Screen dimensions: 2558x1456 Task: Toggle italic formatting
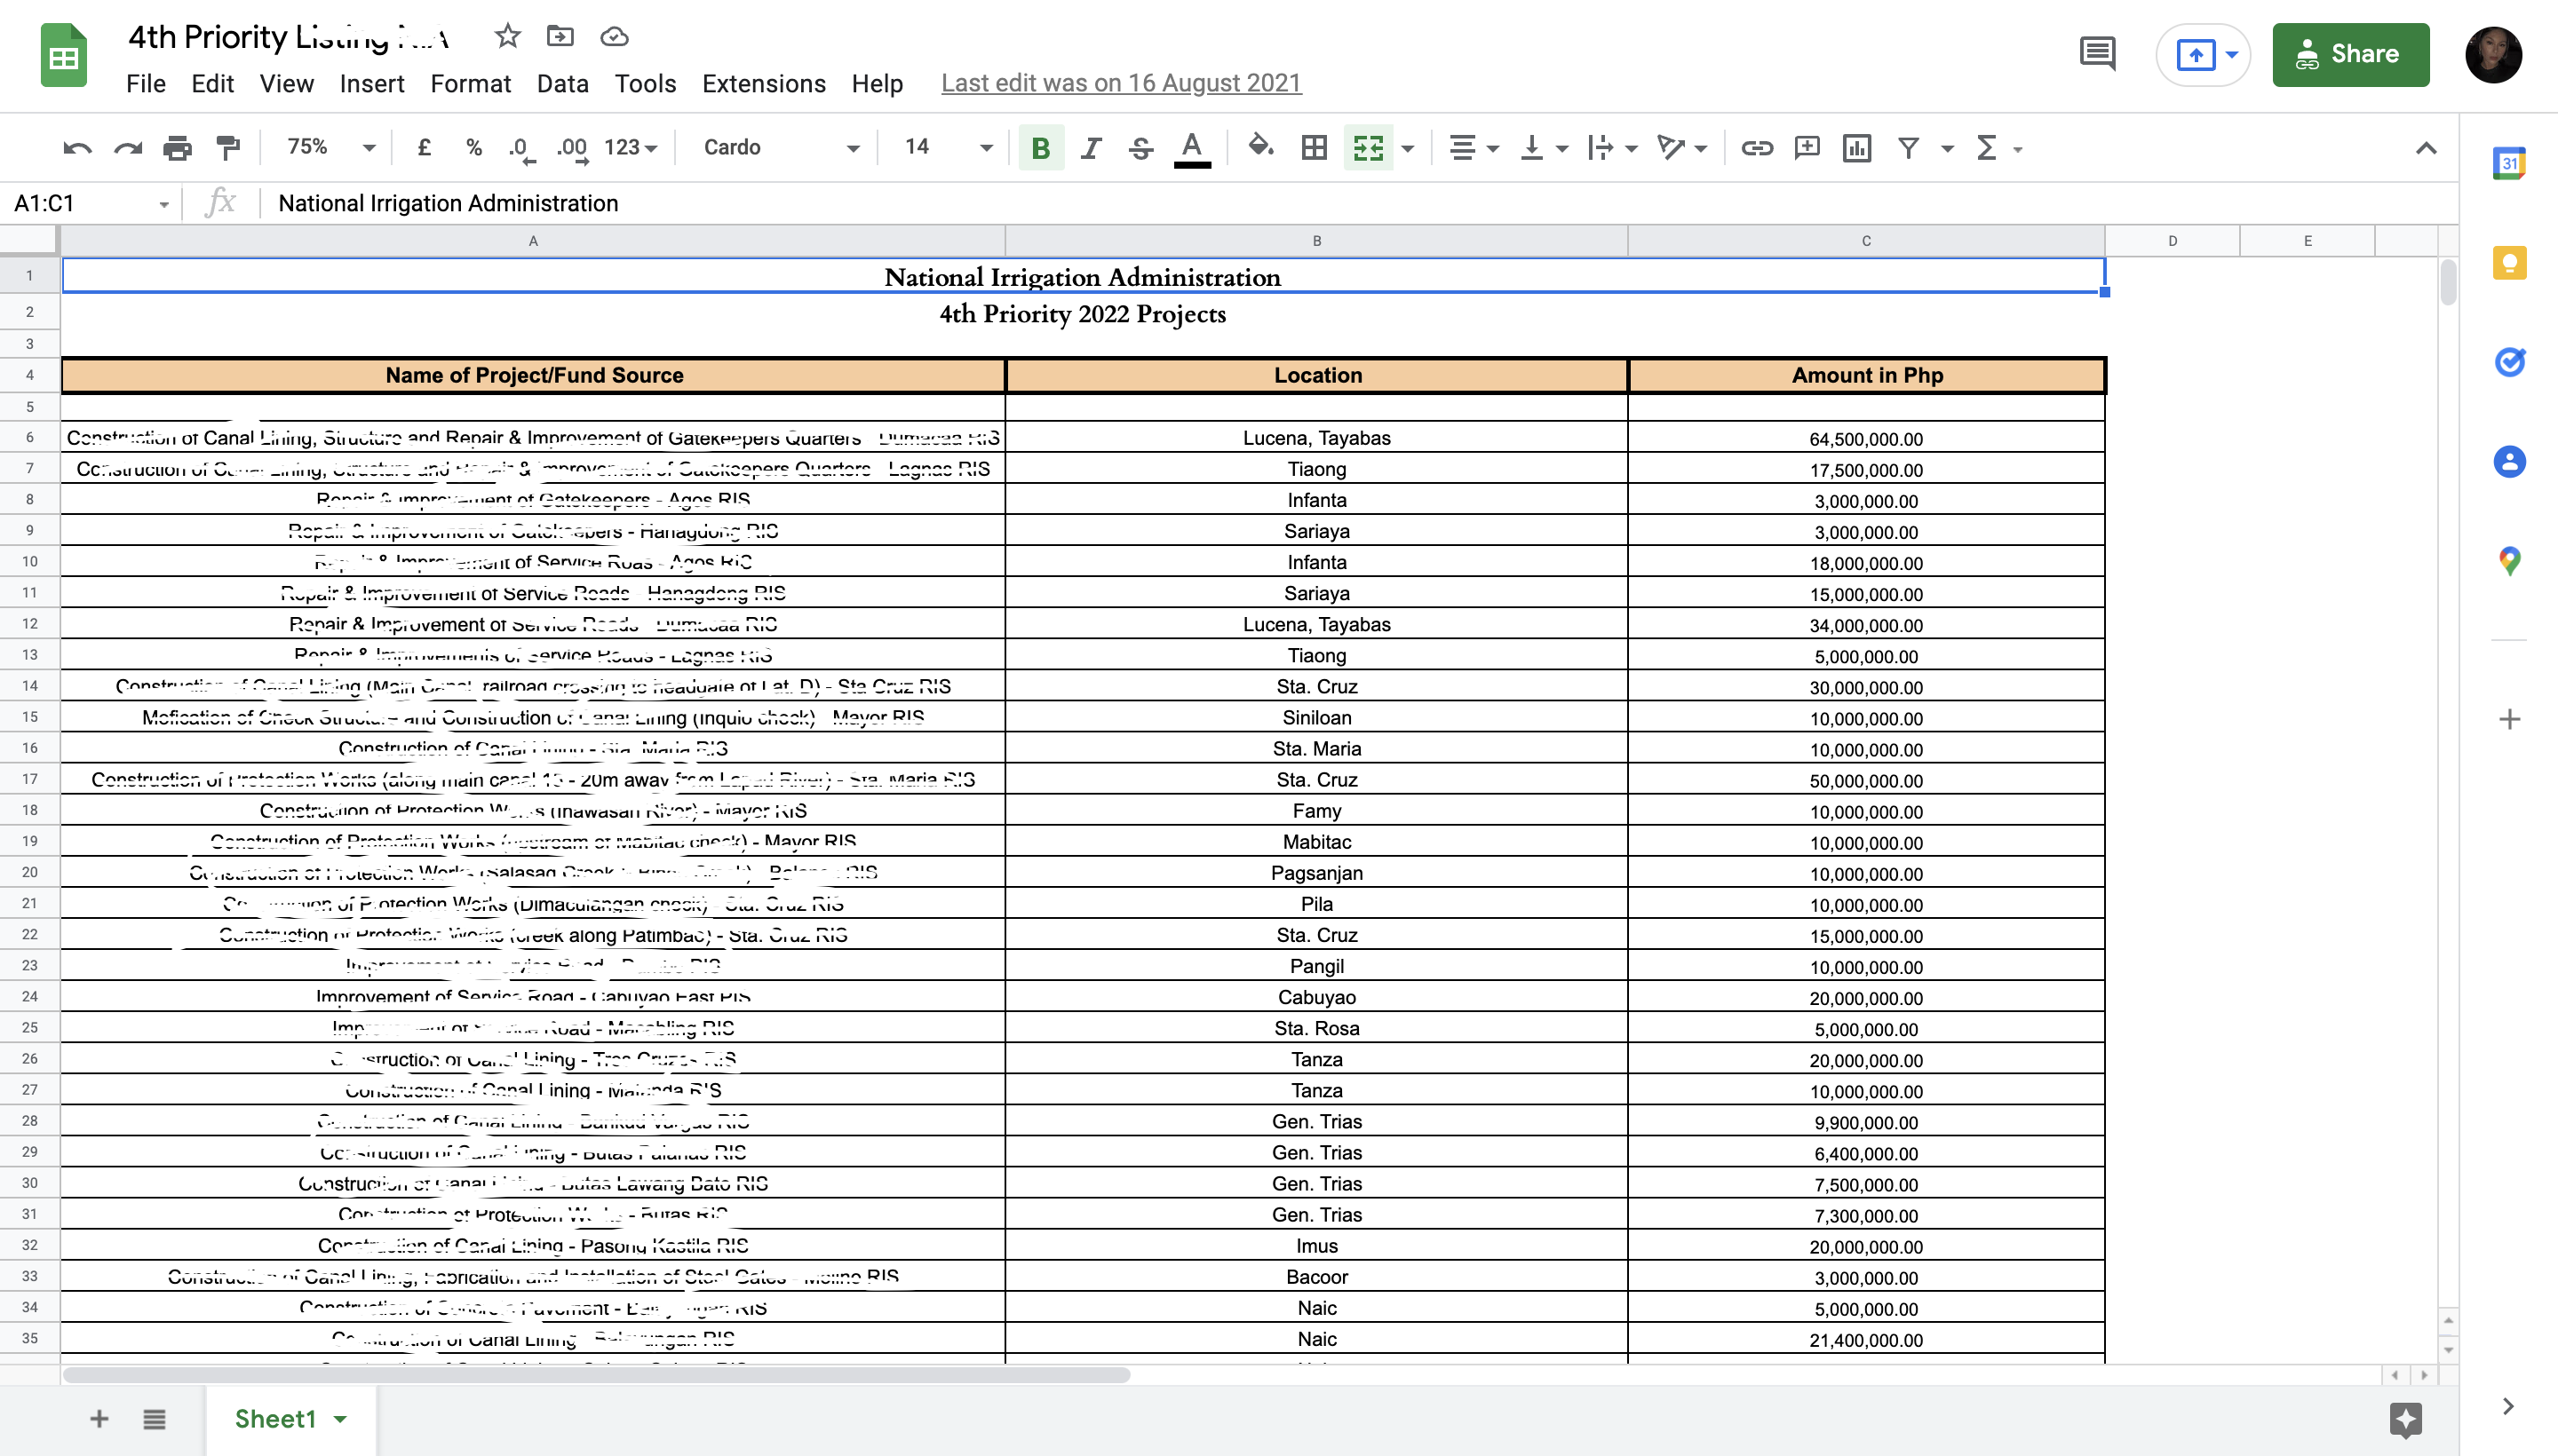coord(1091,148)
